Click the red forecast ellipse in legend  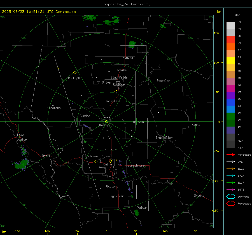pyautogui.click(x=231, y=203)
